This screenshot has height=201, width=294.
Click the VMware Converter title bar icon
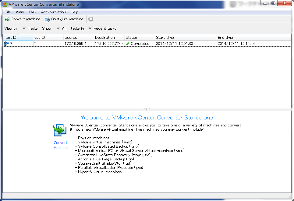pyautogui.click(x=5, y=4)
